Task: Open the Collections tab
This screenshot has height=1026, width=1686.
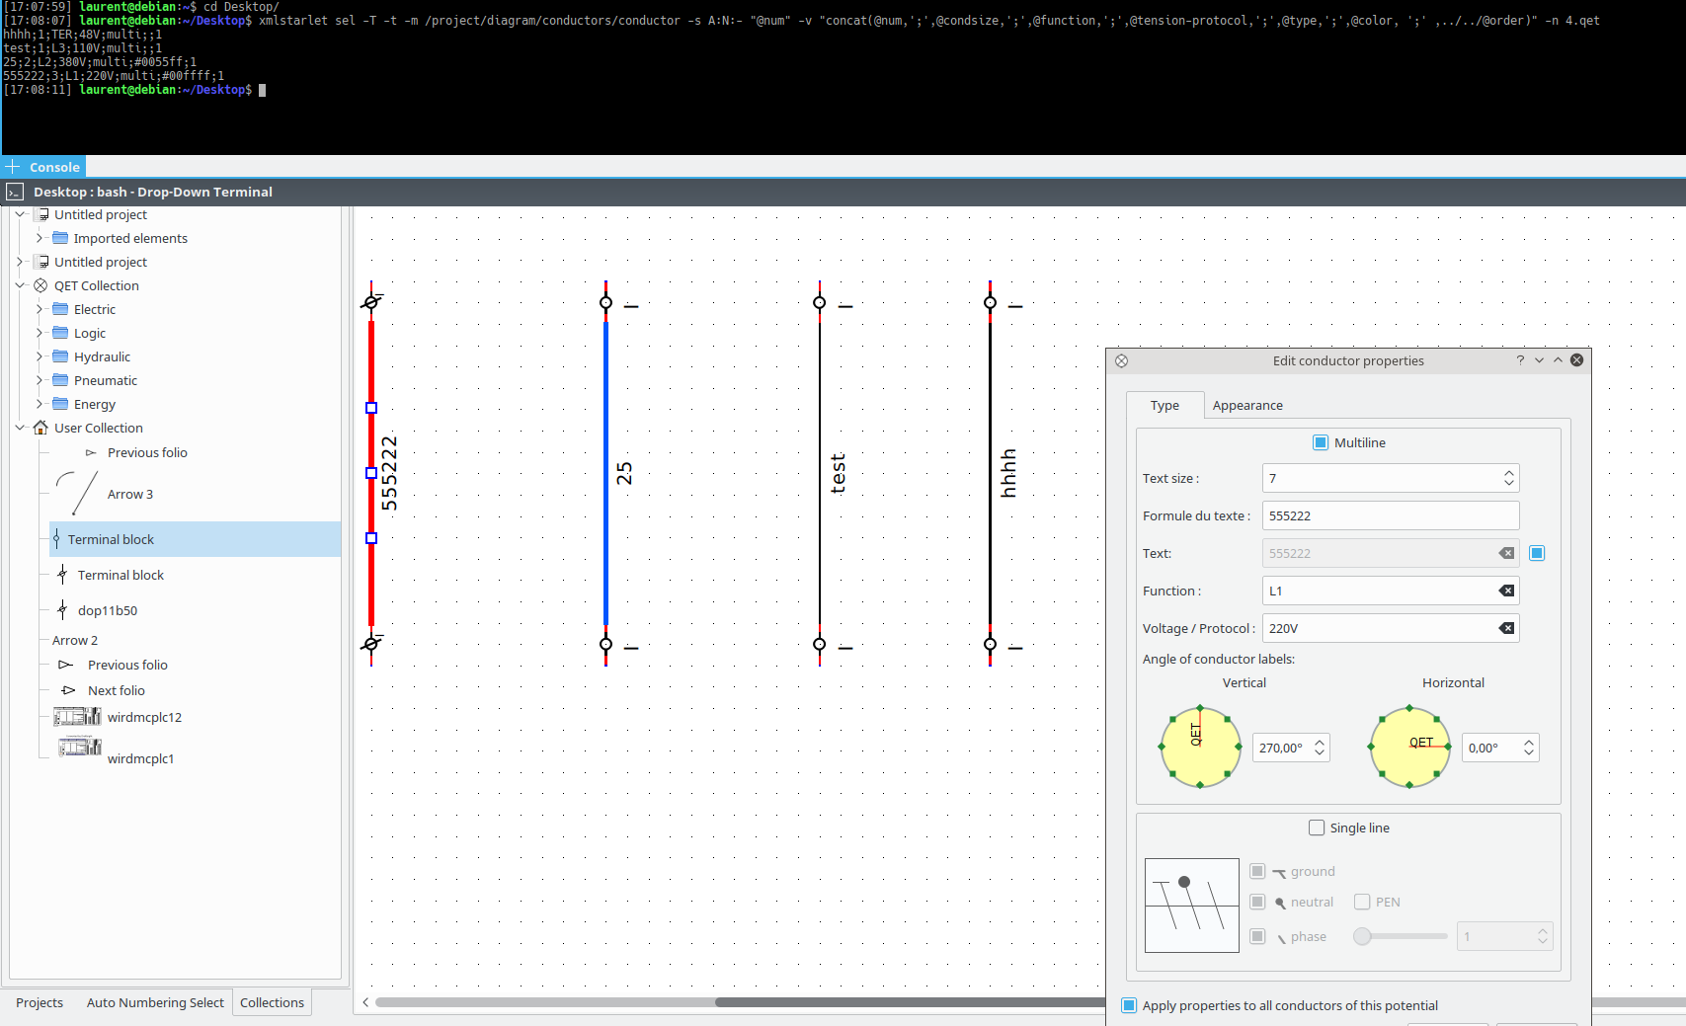Action: 272,1002
